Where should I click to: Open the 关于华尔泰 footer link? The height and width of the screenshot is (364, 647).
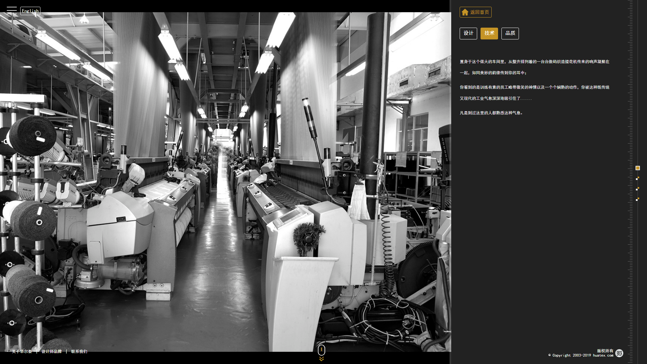tap(22, 352)
